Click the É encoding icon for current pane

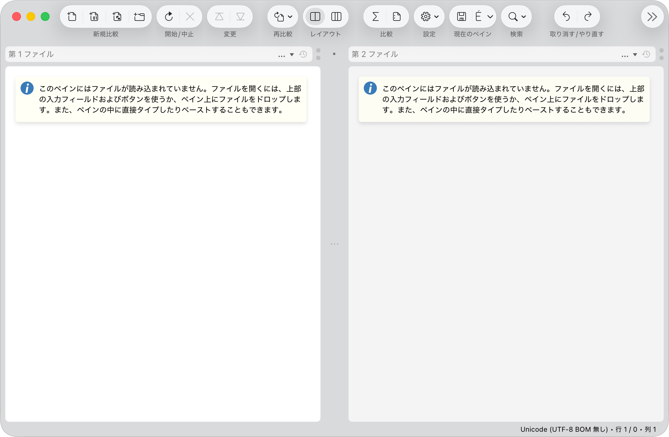(479, 16)
